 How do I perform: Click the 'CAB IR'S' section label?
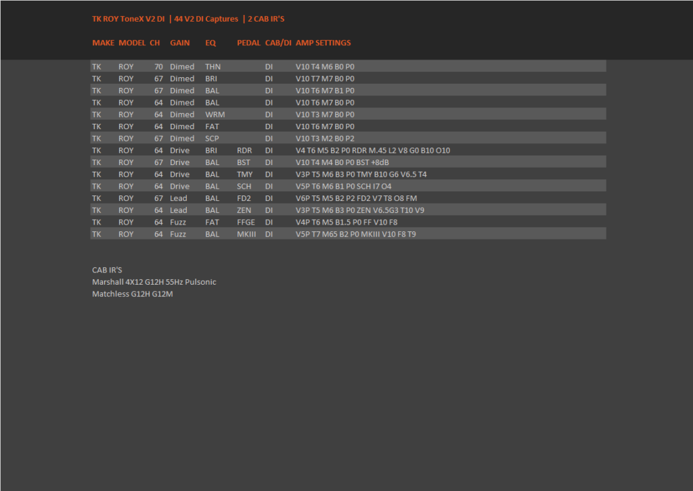coord(107,270)
